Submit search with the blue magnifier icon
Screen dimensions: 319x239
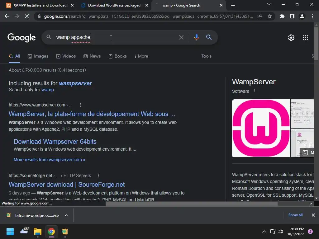pyautogui.click(x=209, y=37)
